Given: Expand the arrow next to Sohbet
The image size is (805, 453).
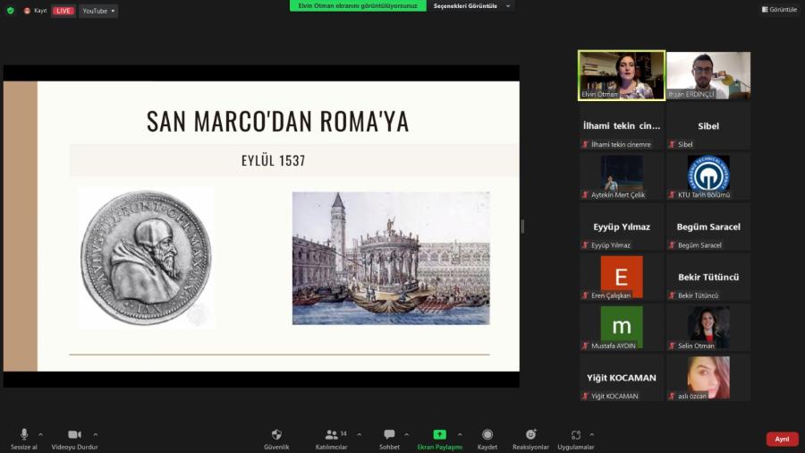Looking at the screenshot, I should [x=407, y=434].
